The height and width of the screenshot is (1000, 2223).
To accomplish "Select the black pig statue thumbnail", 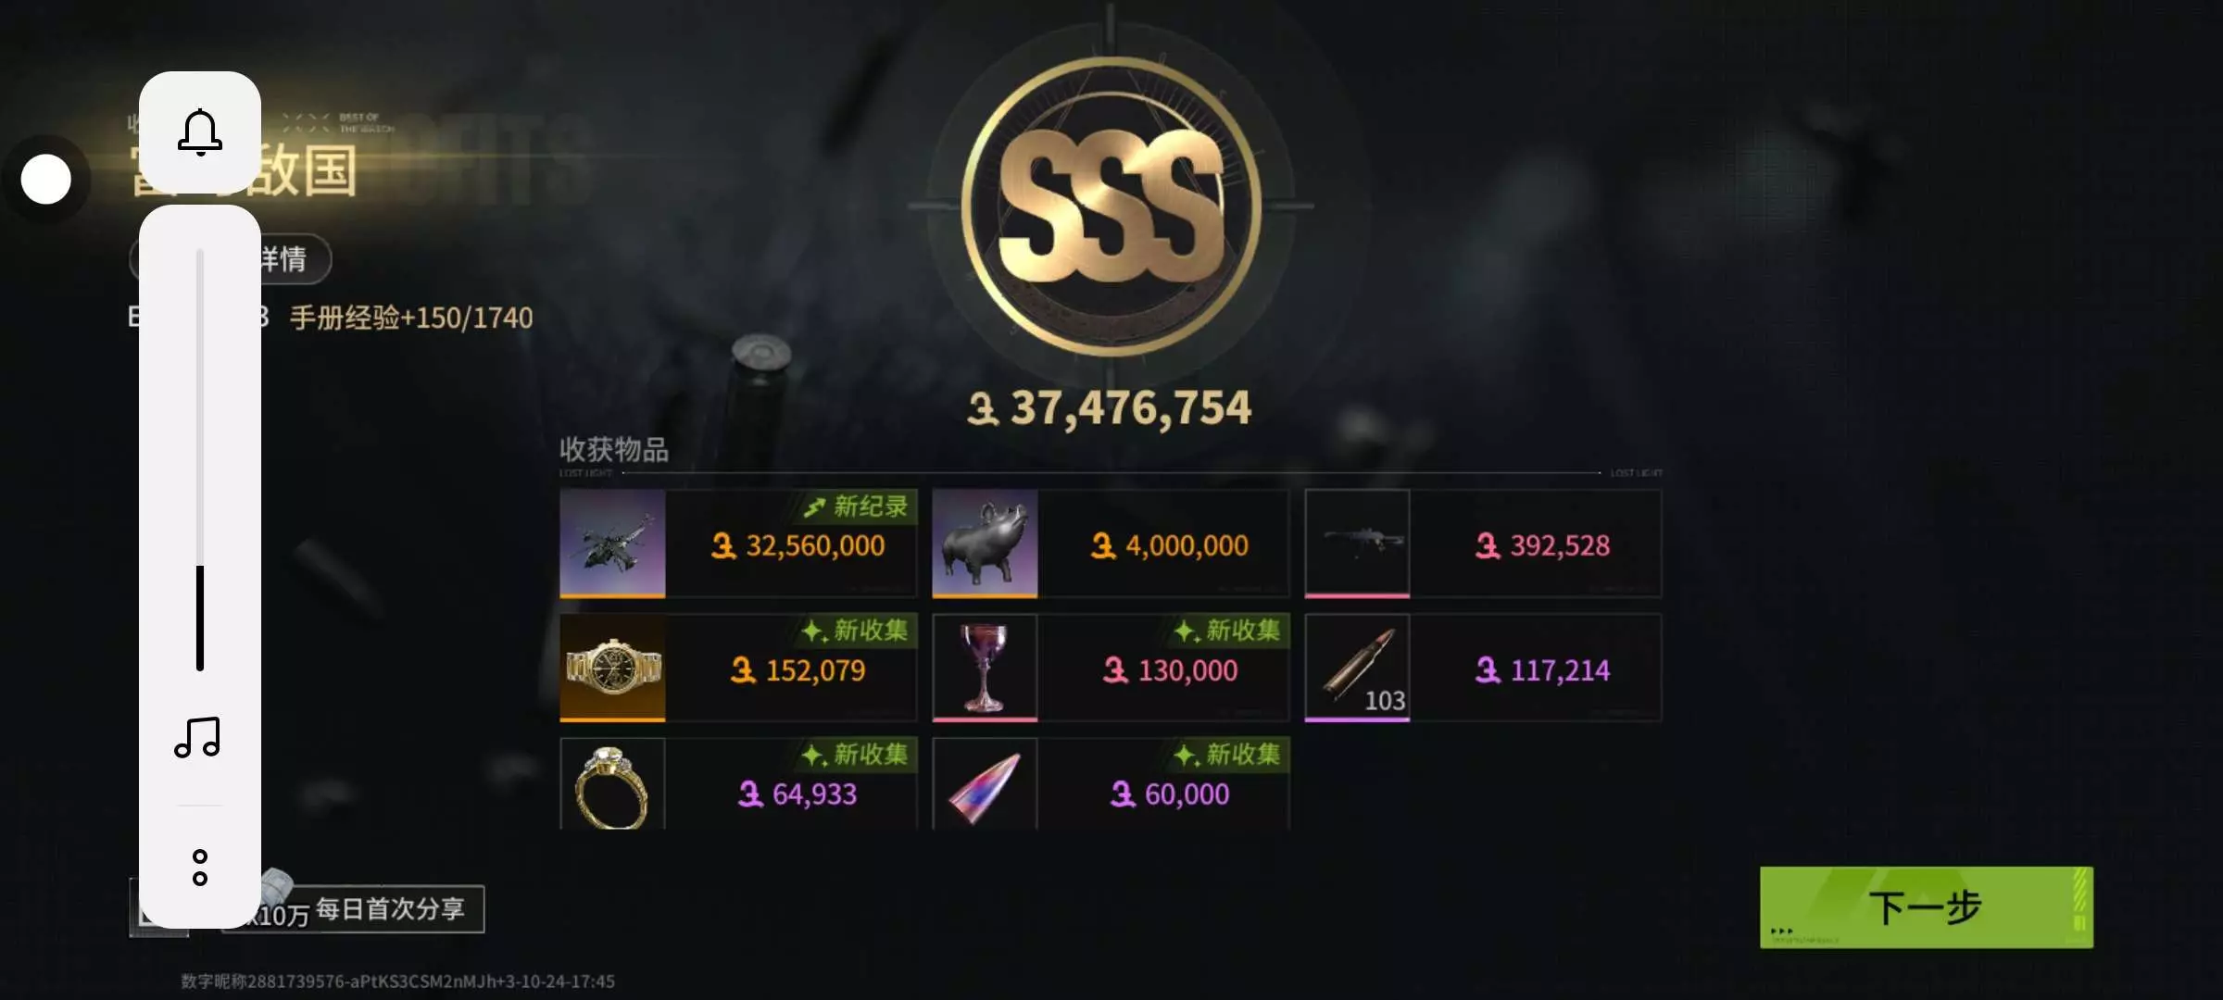I will point(985,543).
